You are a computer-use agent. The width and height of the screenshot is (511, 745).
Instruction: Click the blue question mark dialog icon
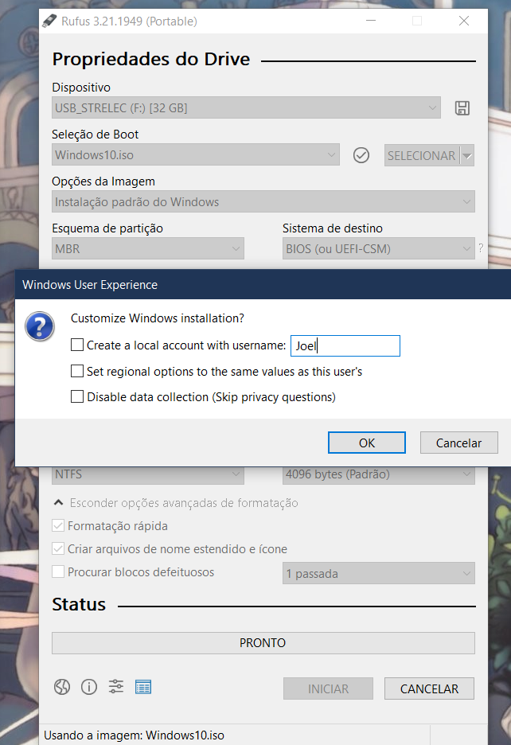click(x=40, y=326)
